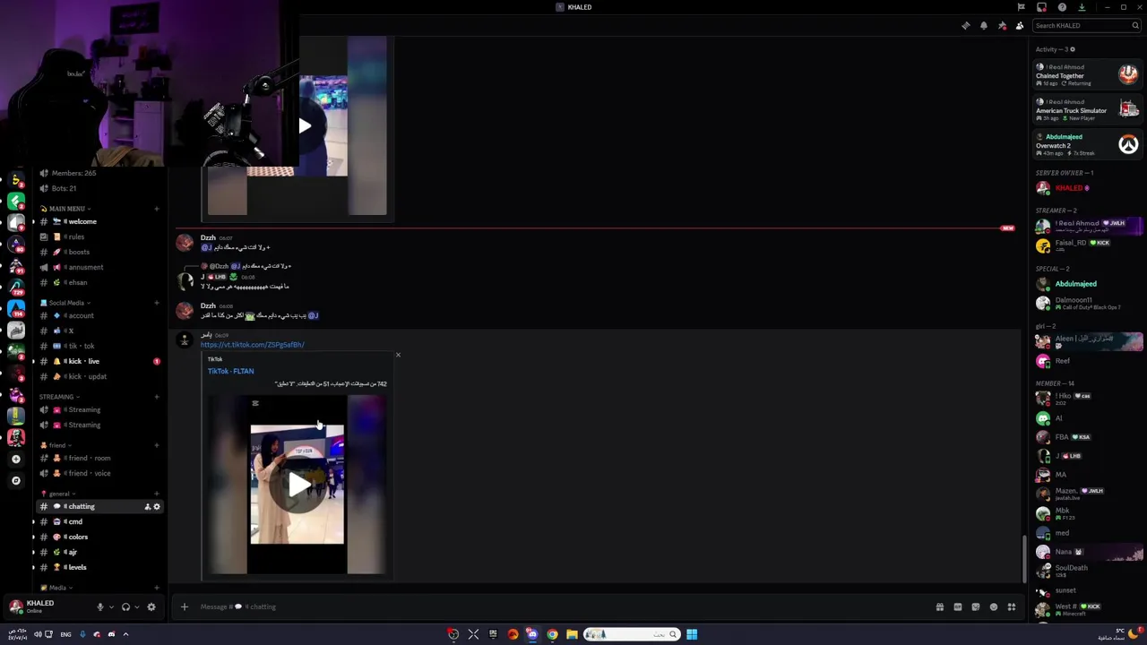Open Chained Together activity card

tap(1087, 75)
